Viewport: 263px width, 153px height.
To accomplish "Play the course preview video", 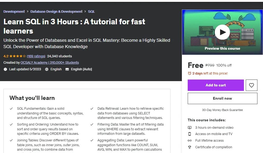I will [x=222, y=32].
